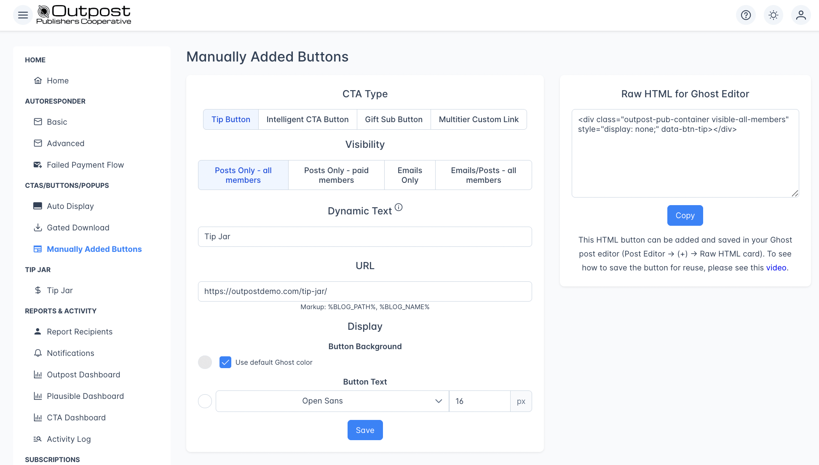This screenshot has width=819, height=465.
Task: Click the Home house icon
Action: coord(38,80)
